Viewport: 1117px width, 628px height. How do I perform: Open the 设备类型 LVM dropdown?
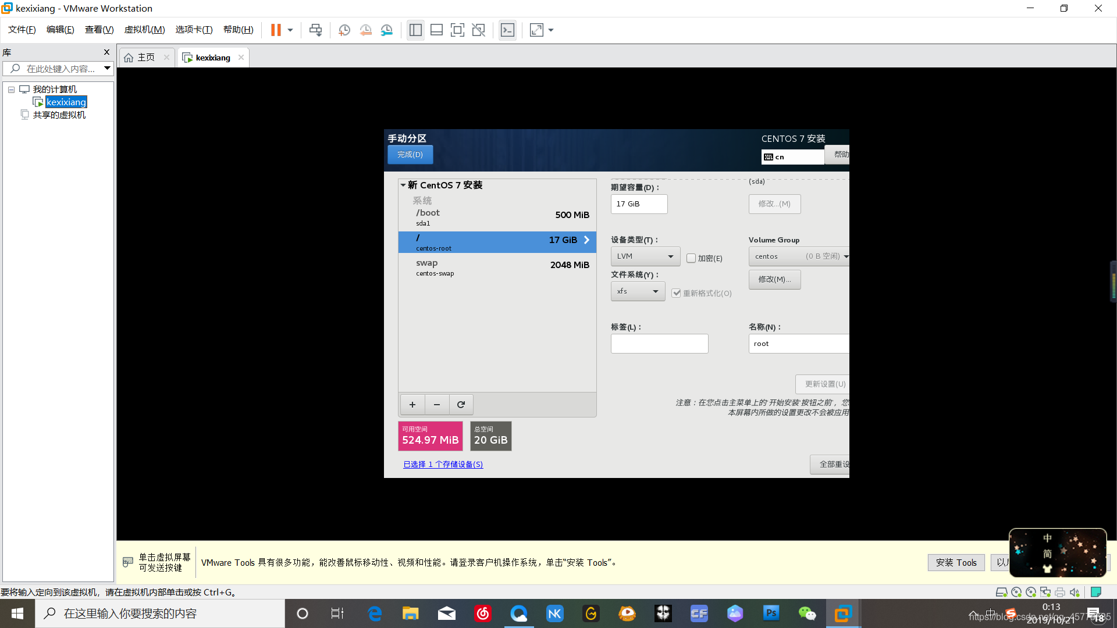point(645,256)
